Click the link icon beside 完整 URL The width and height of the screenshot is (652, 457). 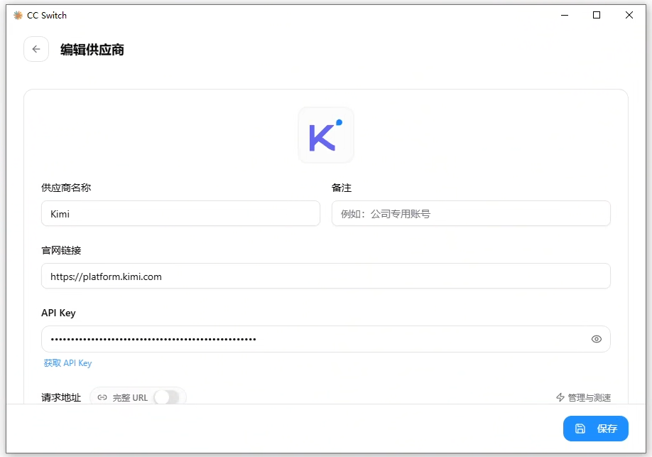click(102, 397)
